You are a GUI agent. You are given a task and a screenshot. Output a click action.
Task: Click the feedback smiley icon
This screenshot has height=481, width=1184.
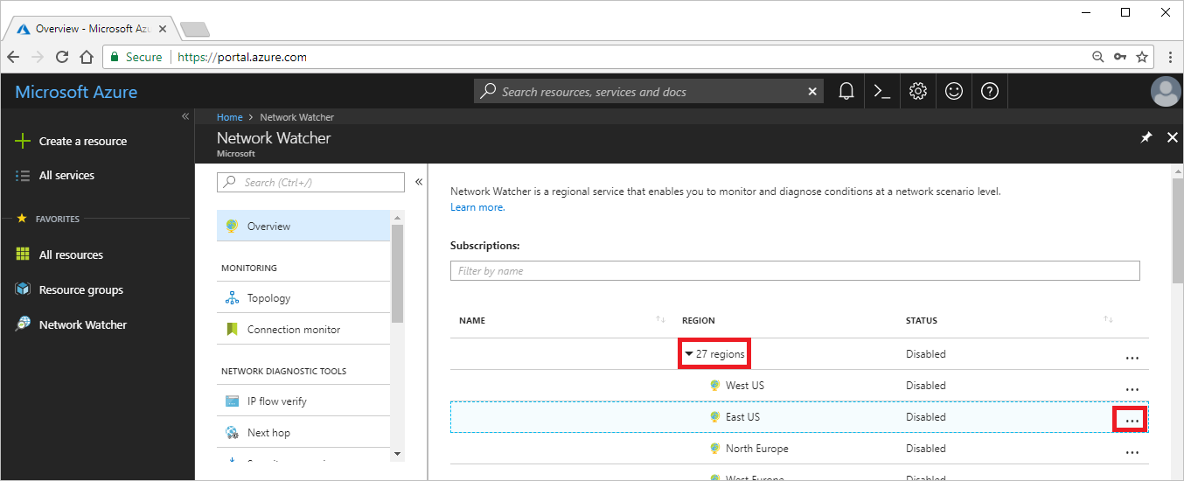tap(953, 91)
